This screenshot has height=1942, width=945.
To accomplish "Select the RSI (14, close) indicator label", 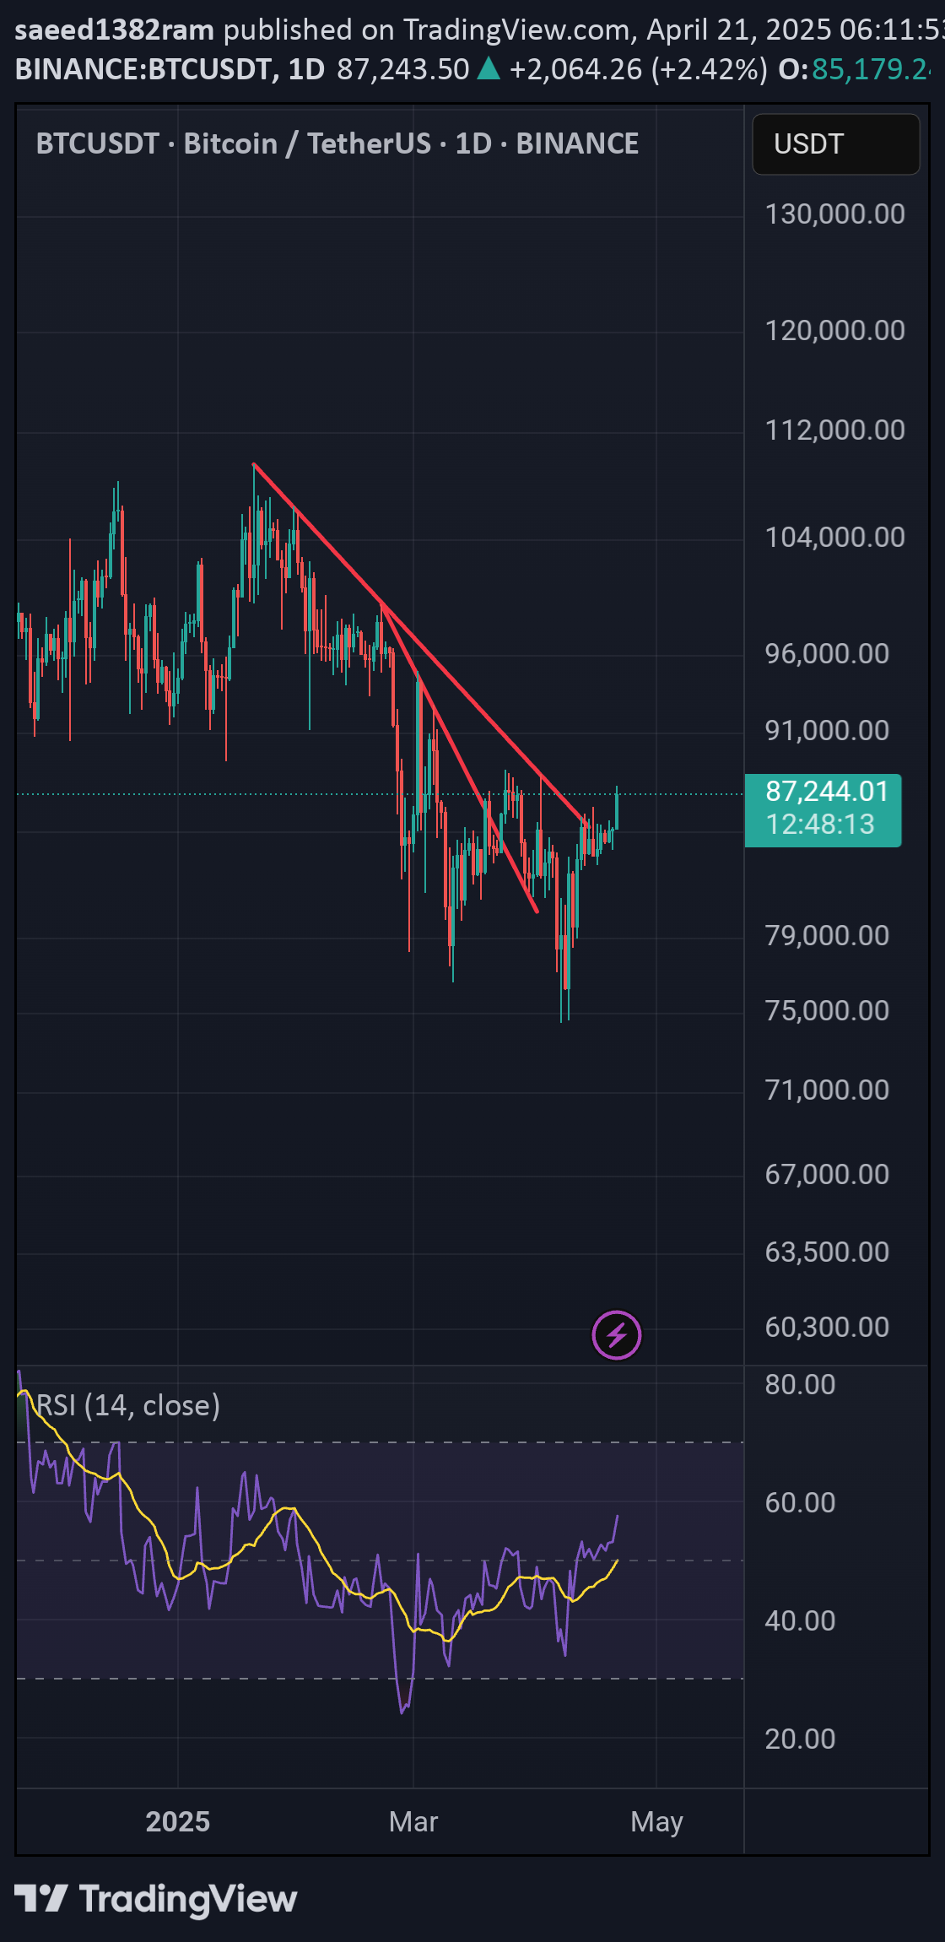I will point(128,1405).
